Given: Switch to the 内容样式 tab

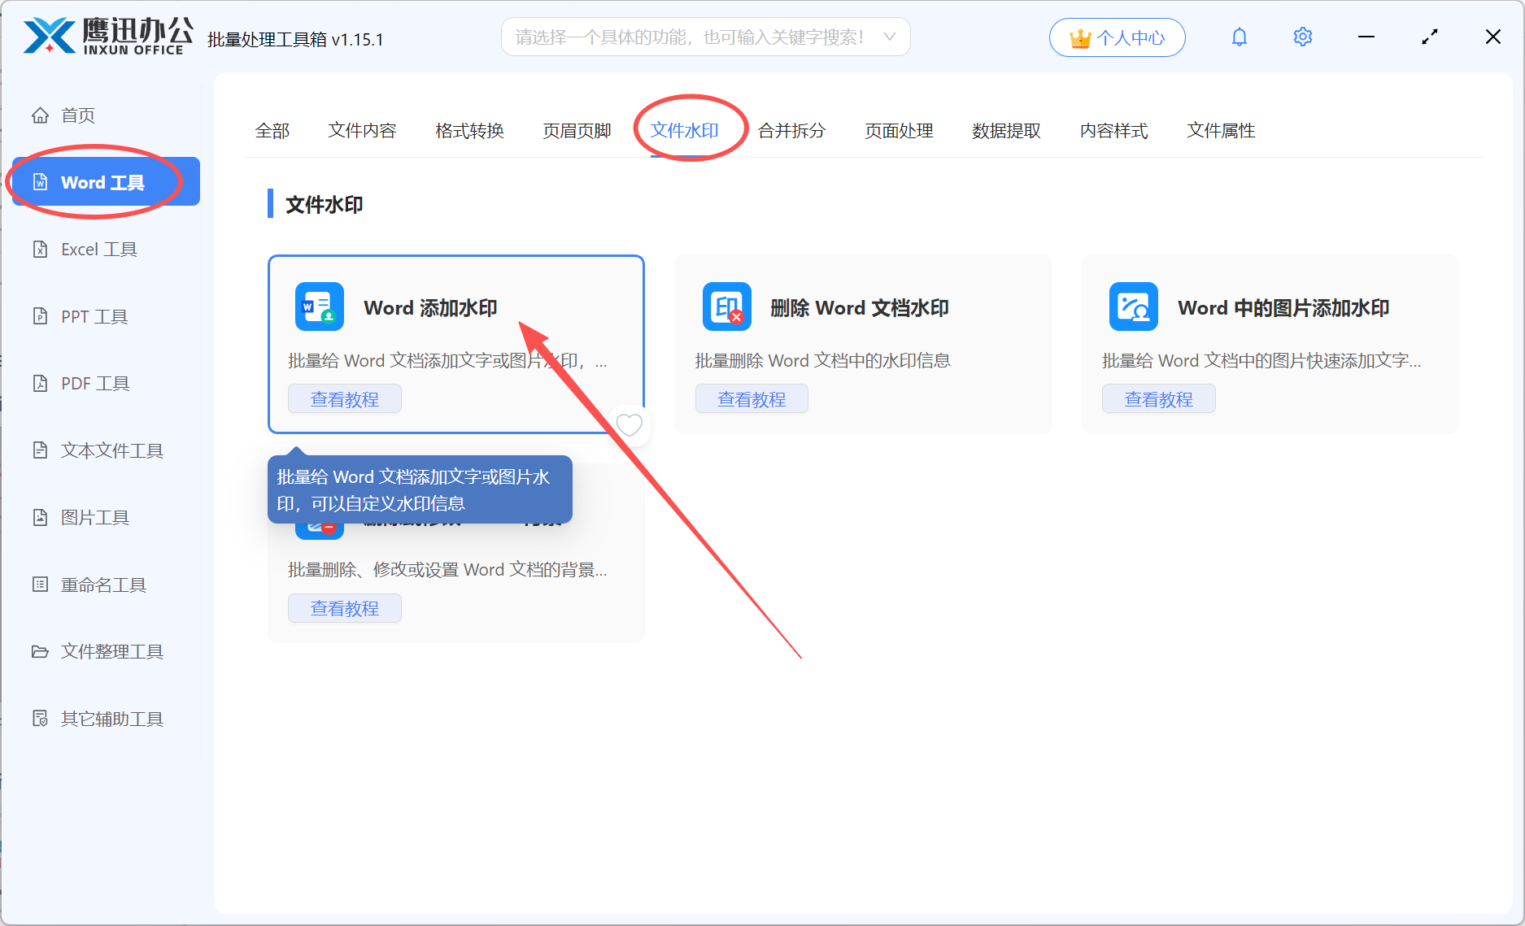Looking at the screenshot, I should coord(1113,131).
